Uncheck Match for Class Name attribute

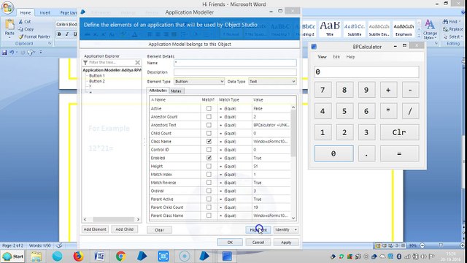click(209, 141)
